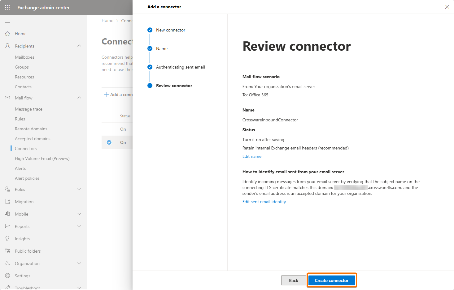Click the Settings gear icon
454x290 pixels.
(7, 276)
